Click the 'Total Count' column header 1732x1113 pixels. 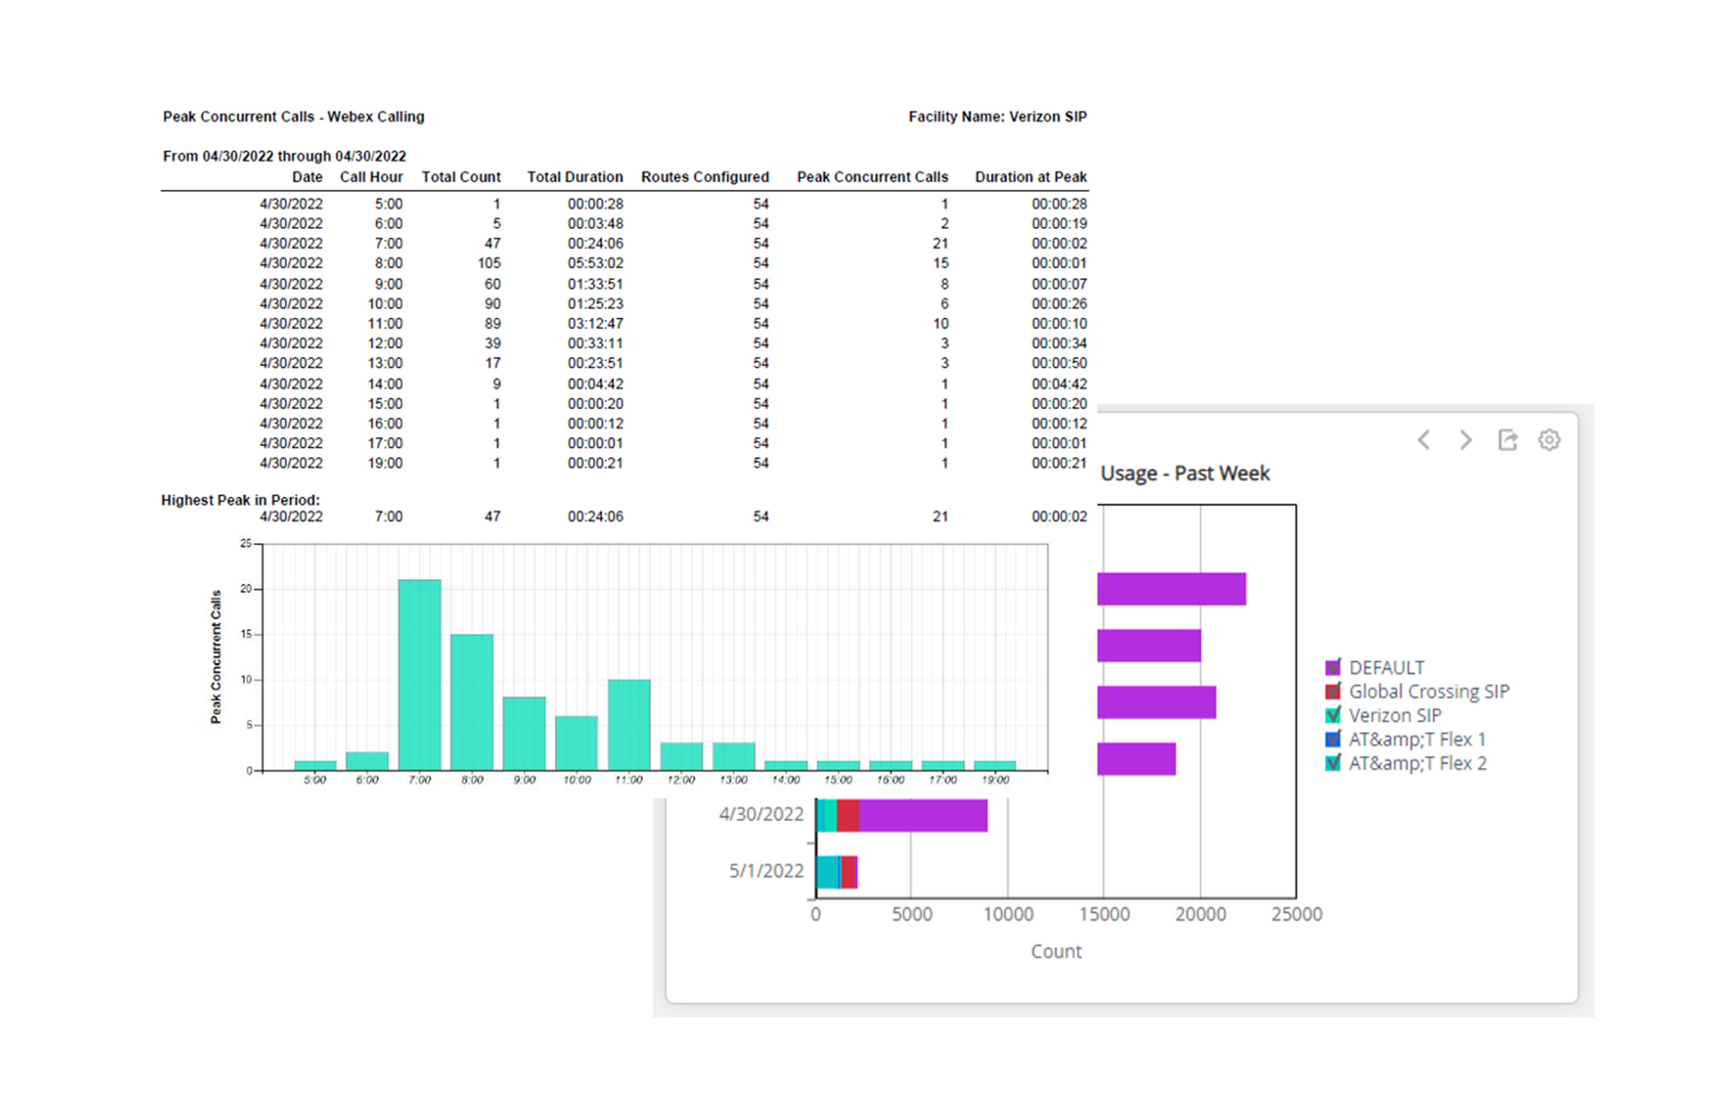click(460, 177)
